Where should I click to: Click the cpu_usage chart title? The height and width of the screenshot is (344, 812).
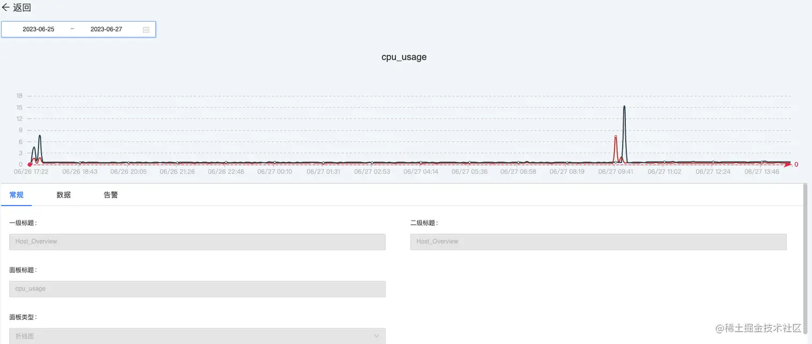404,57
